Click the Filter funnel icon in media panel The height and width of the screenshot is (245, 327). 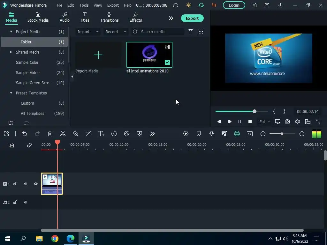click(191, 32)
